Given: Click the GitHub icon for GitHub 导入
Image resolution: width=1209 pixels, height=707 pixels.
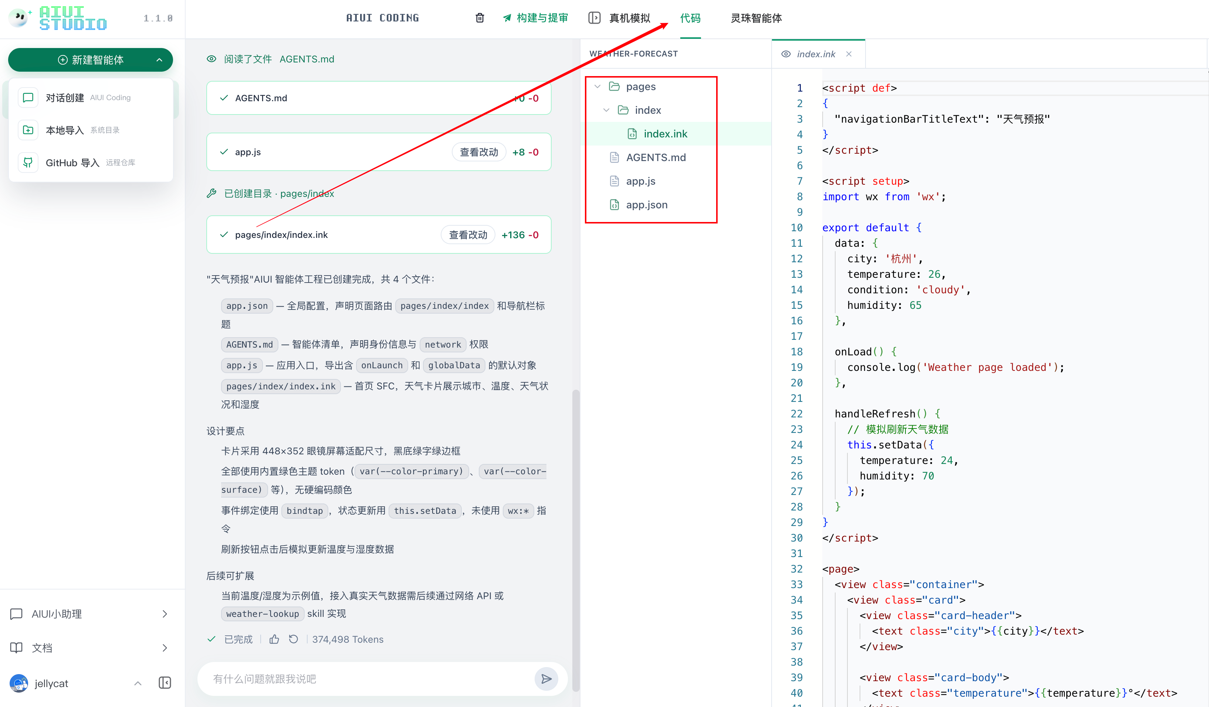Looking at the screenshot, I should 28,163.
